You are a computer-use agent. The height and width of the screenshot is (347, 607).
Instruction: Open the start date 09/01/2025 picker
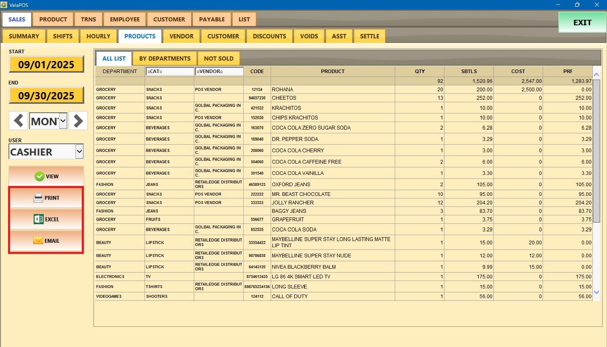46,65
